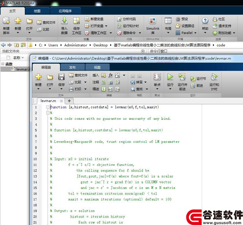The image size is (243, 225).
Task: Click Desktop in the address path
Action: click(x=101, y=45)
